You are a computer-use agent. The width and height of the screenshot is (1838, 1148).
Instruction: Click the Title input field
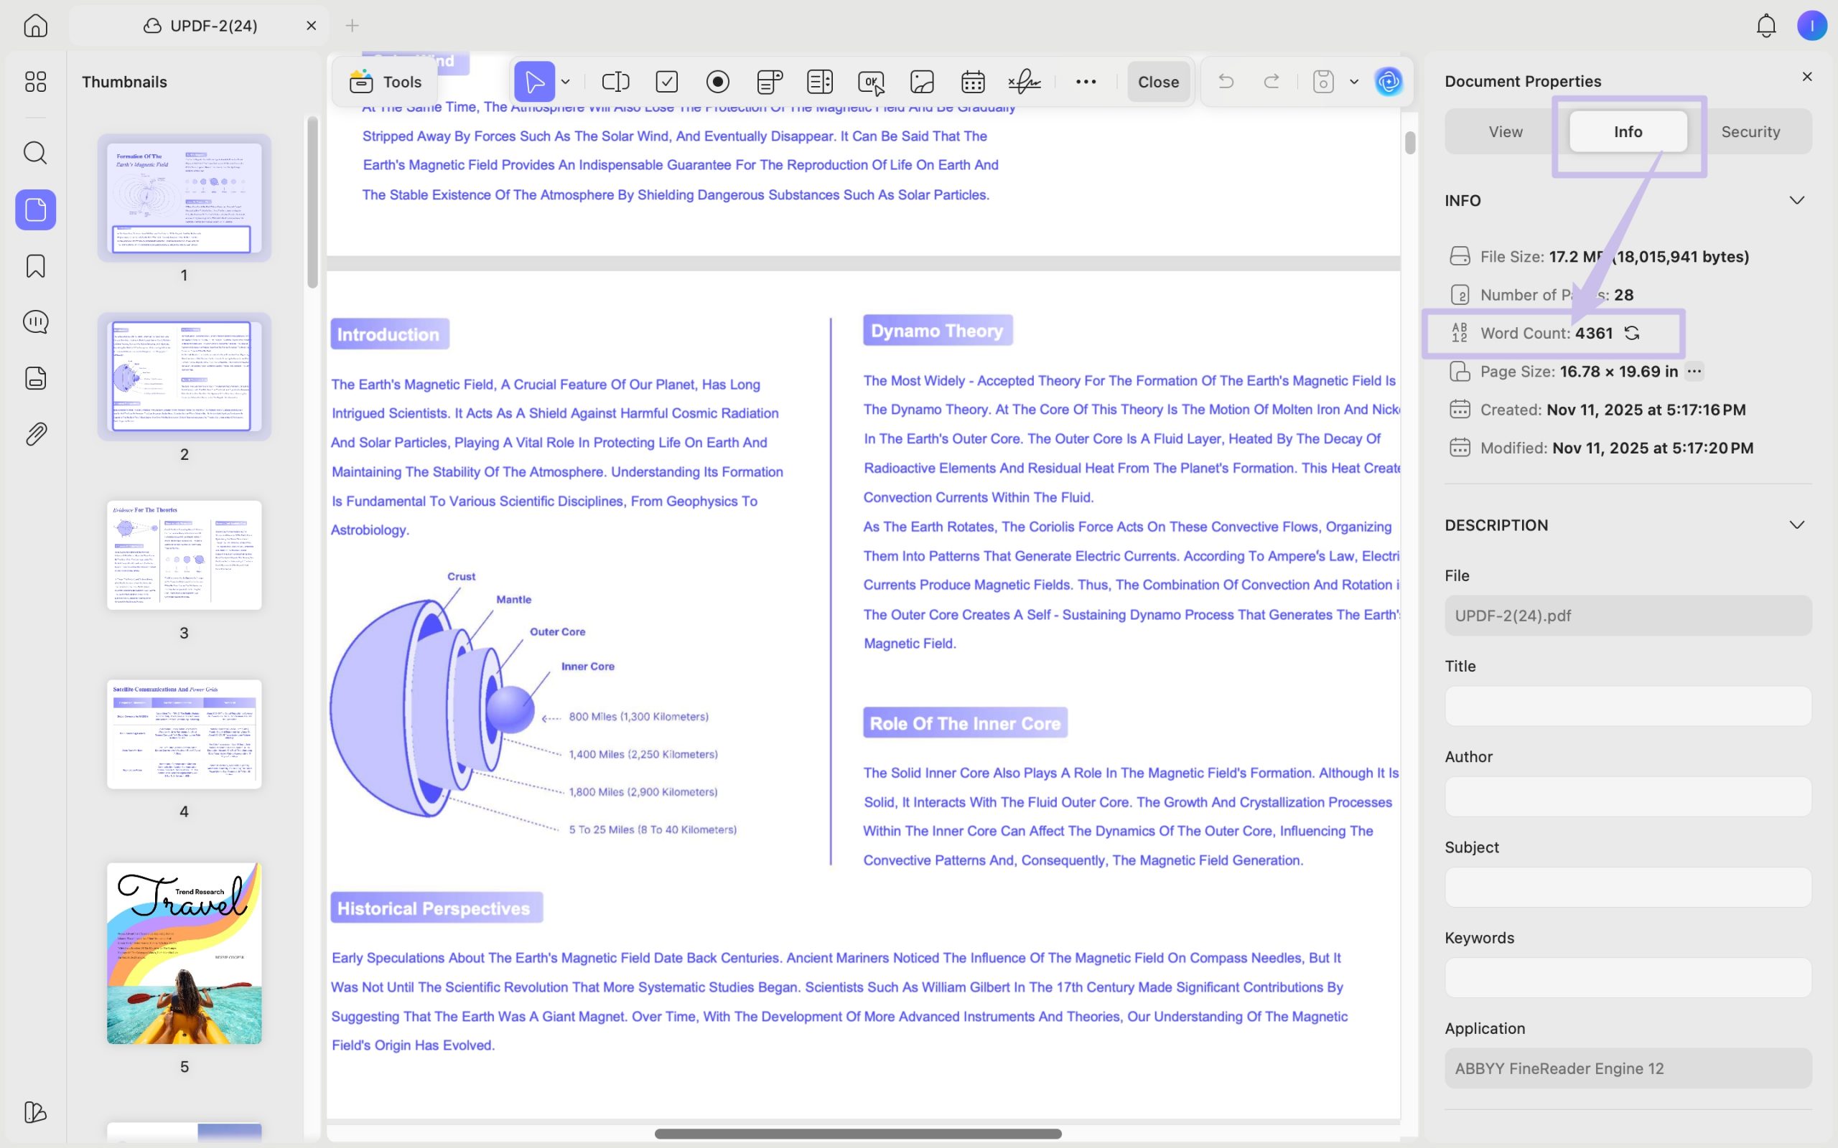(1628, 705)
